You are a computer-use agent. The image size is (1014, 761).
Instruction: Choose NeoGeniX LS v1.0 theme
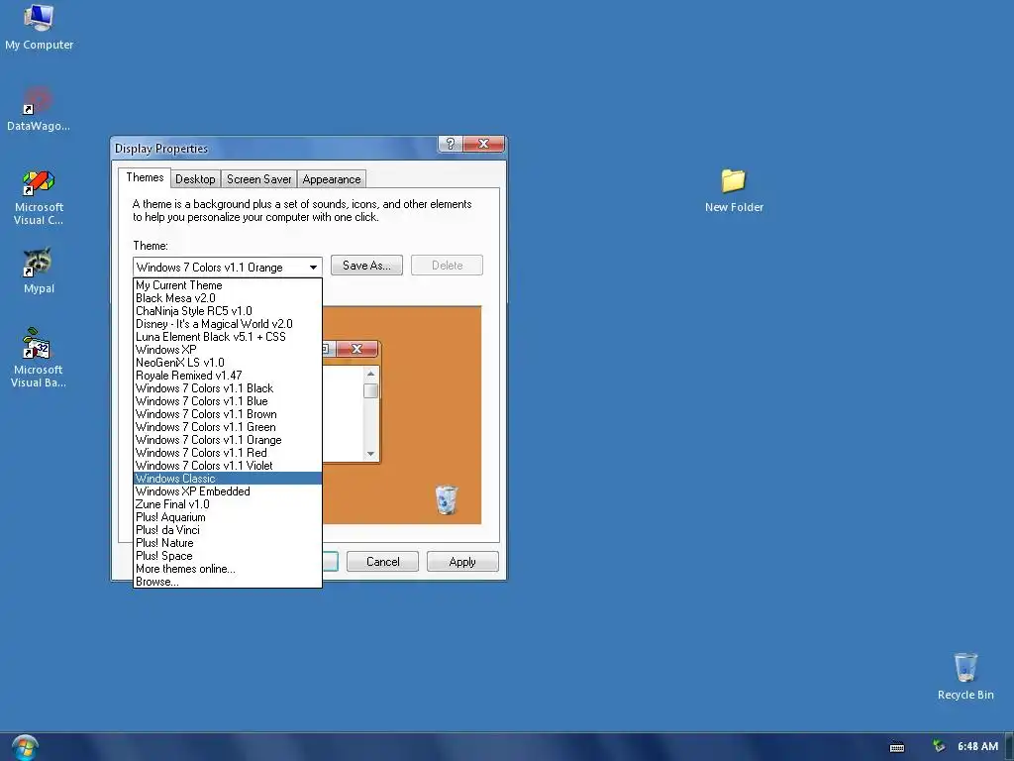(x=228, y=363)
